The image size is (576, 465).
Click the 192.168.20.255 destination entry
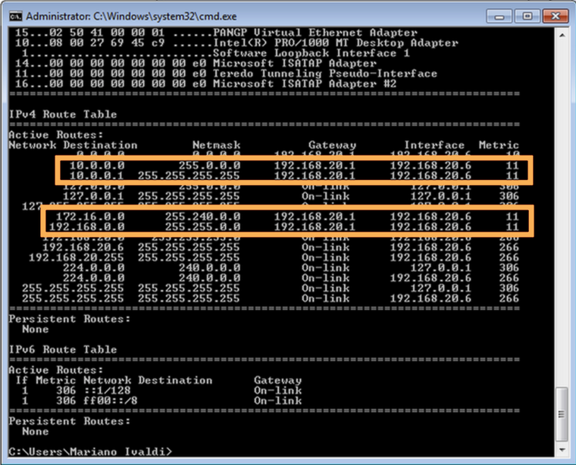77,257
